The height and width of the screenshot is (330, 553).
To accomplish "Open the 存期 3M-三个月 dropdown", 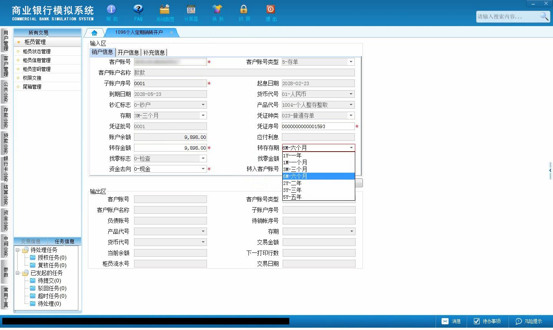I will [203, 115].
